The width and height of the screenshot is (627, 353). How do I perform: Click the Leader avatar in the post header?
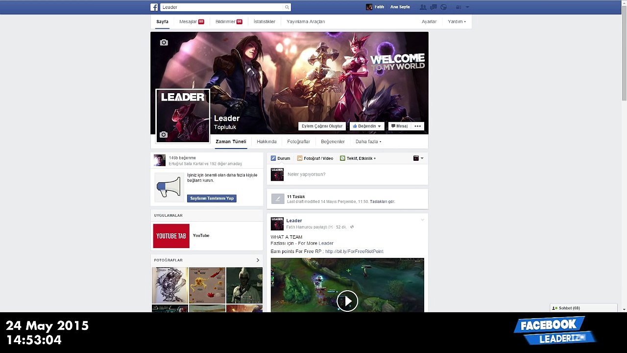pos(277,224)
